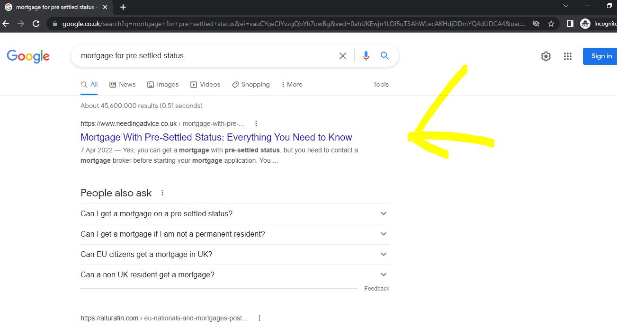The height and width of the screenshot is (327, 617).
Task: Click the Sign in button
Action: [601, 56]
